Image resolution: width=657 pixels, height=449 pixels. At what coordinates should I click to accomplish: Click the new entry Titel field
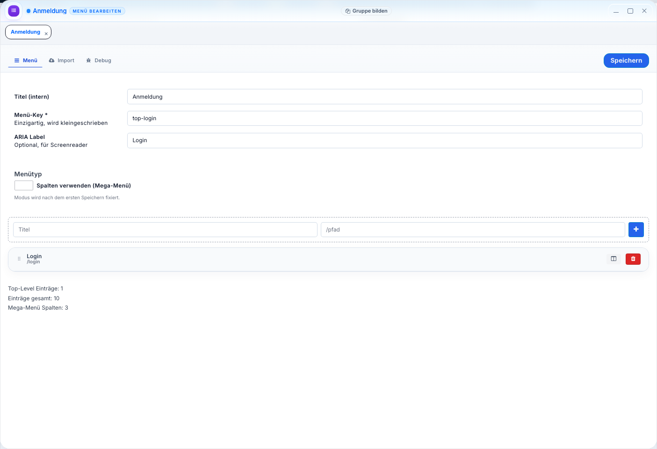165,230
